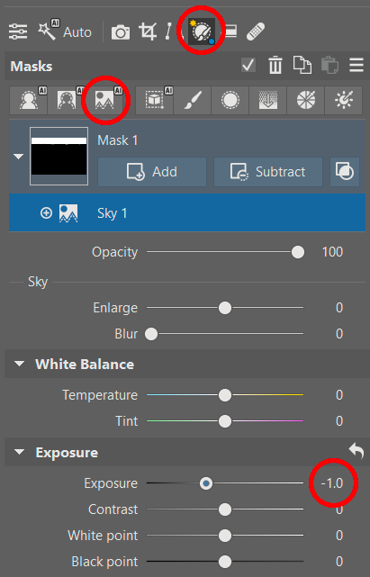Choose the Radial filter mask tool

[x=230, y=100]
